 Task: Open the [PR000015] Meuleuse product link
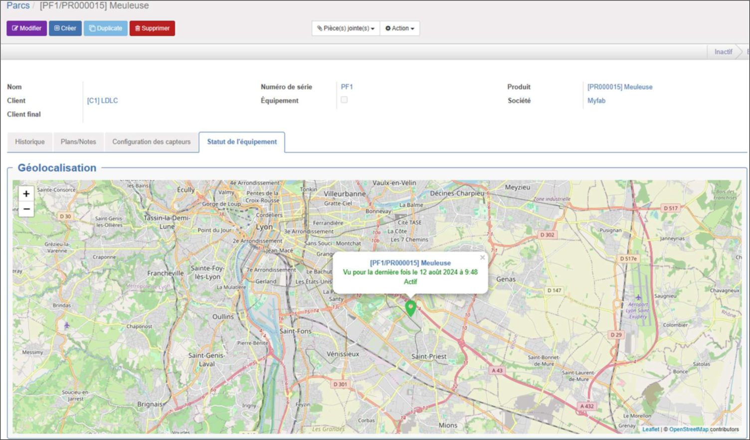pos(620,87)
